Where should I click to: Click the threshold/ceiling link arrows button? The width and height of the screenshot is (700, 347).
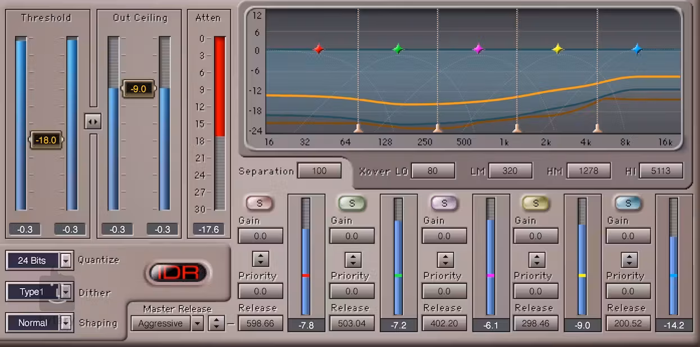pyautogui.click(x=93, y=121)
